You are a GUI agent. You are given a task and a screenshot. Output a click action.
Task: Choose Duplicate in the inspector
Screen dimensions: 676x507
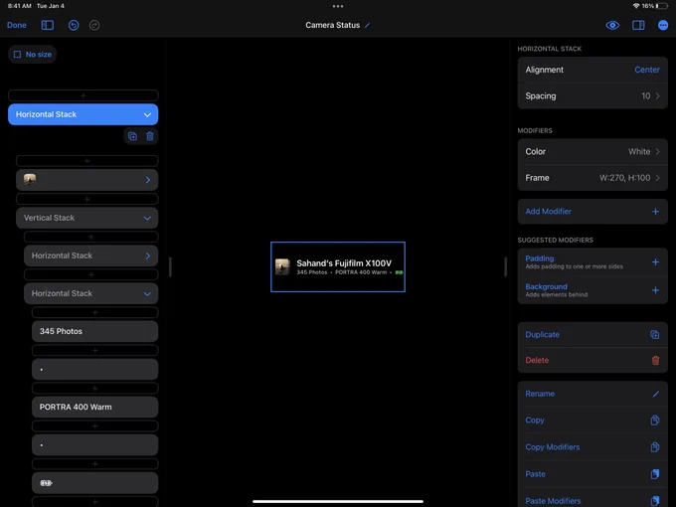tap(592, 335)
